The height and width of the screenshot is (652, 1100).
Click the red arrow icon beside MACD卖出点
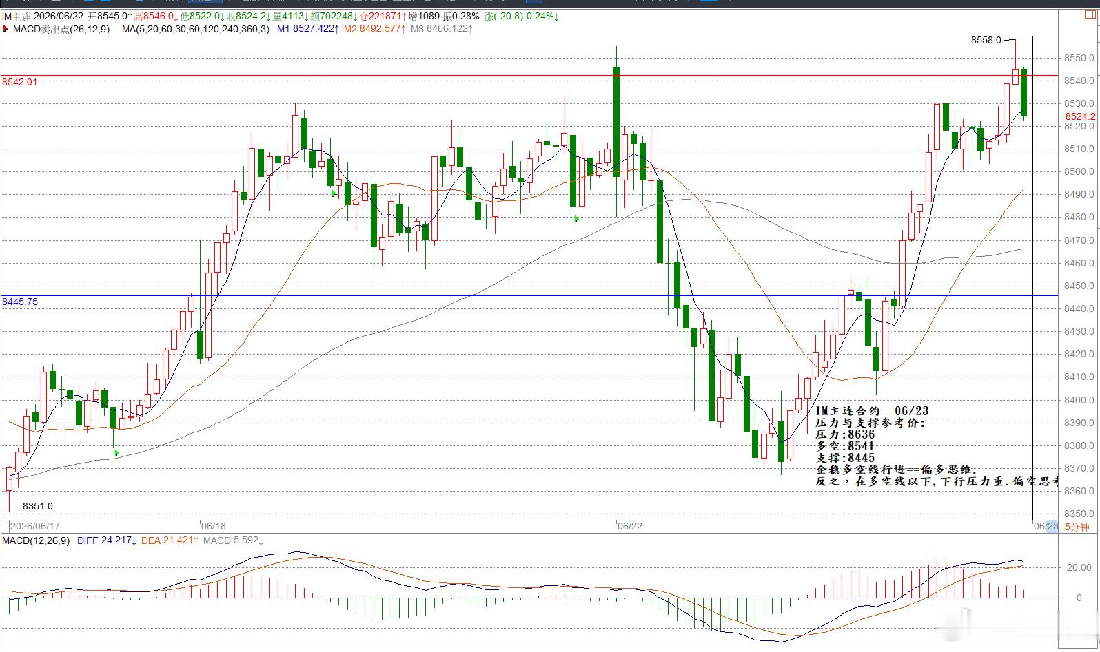tap(6, 29)
